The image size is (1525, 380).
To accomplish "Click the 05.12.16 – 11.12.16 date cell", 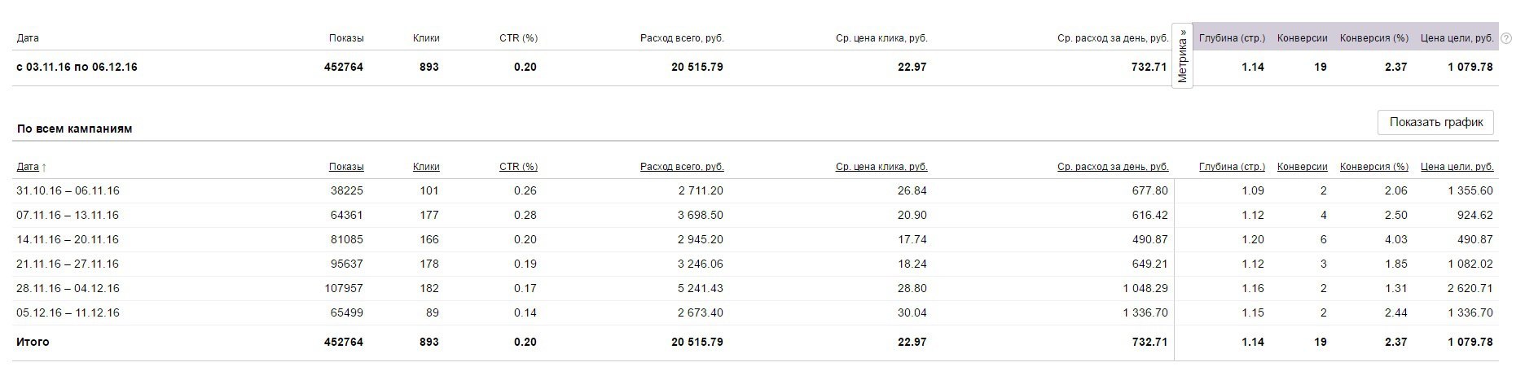I will (68, 312).
